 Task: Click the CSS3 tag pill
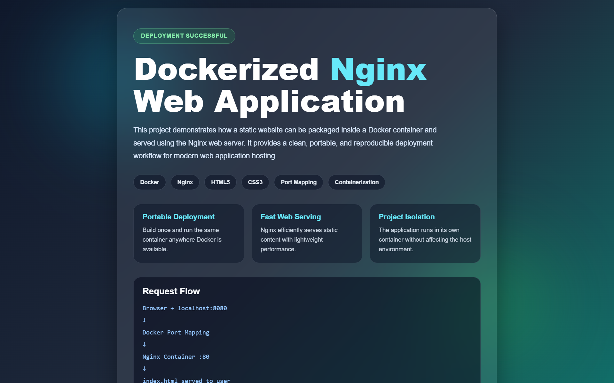click(255, 182)
